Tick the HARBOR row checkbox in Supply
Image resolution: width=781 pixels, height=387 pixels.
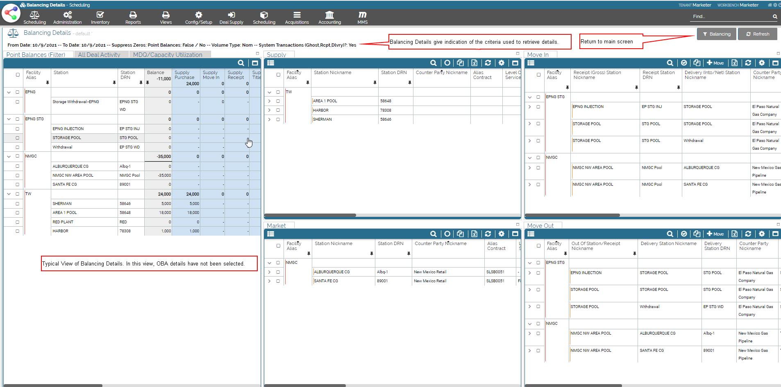click(278, 110)
